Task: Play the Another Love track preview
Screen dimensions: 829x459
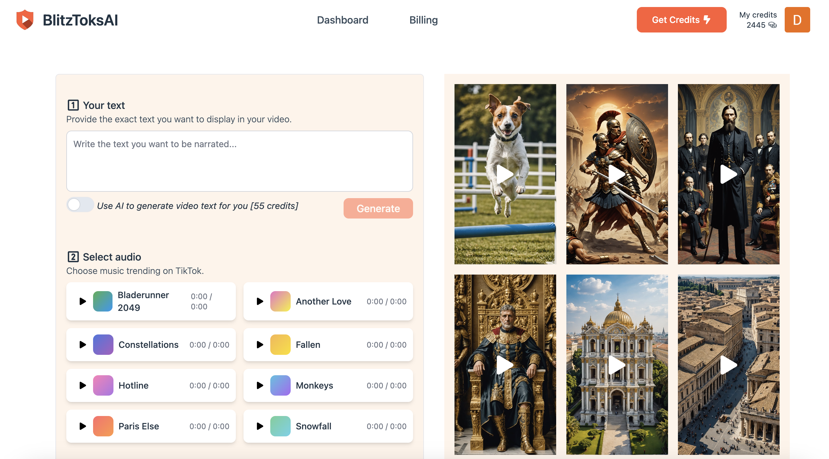Action: pos(260,301)
